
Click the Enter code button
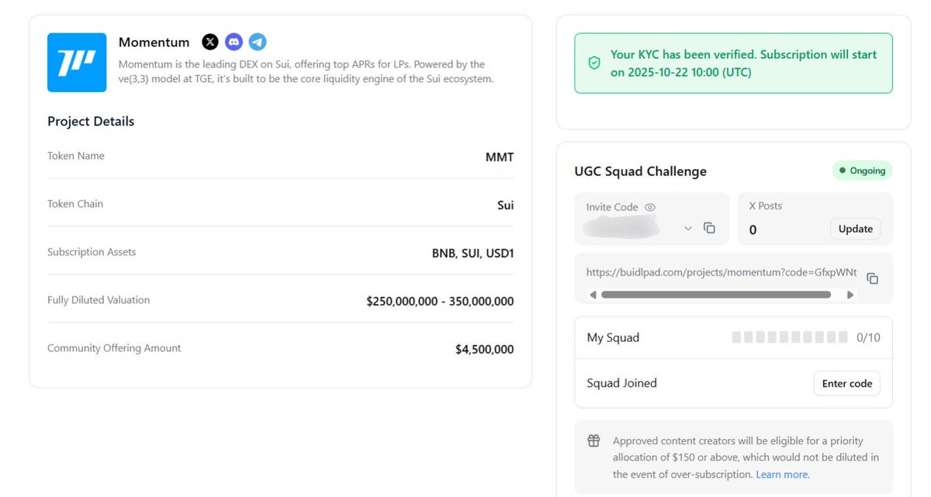(x=846, y=383)
